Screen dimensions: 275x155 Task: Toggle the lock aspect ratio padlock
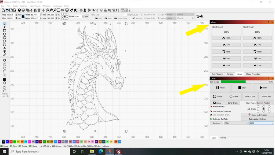tap(23, 16)
